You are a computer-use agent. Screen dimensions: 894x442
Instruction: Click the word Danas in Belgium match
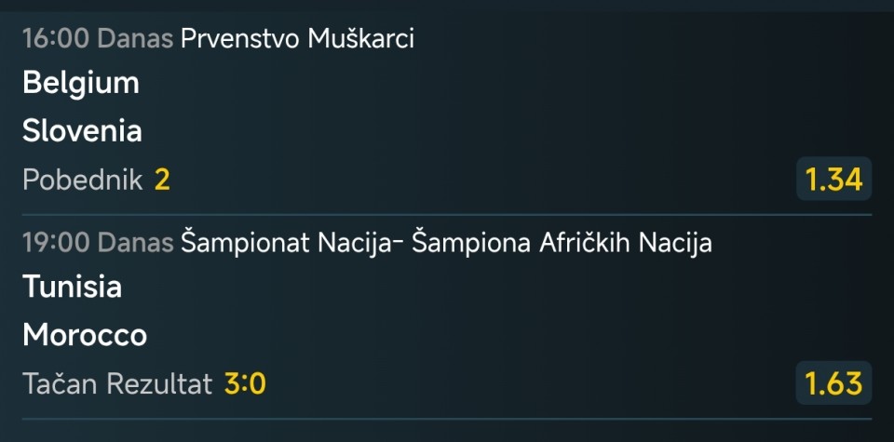[136, 39]
